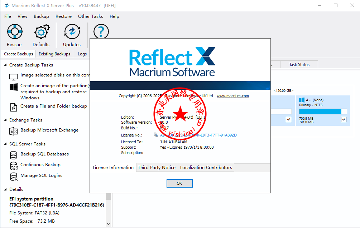Click the EFI system partition details heading
This screenshot has height=228, width=360.
31,199
